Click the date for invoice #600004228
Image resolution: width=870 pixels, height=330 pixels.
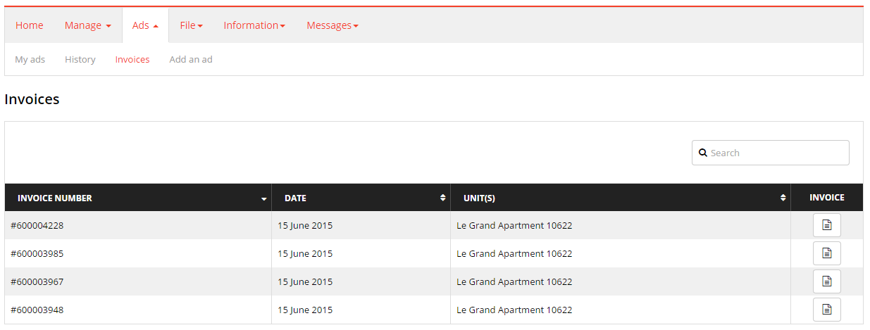(x=305, y=225)
